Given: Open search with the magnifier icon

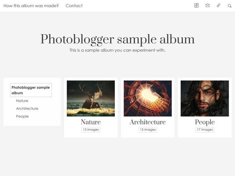Looking at the screenshot, I should click(229, 6).
